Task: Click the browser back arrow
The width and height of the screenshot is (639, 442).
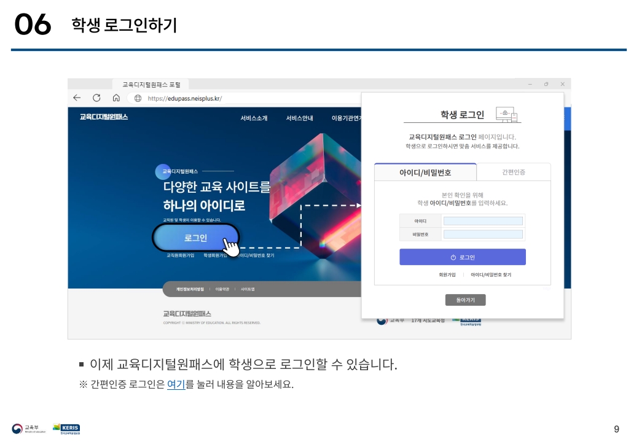Action: 77,98
